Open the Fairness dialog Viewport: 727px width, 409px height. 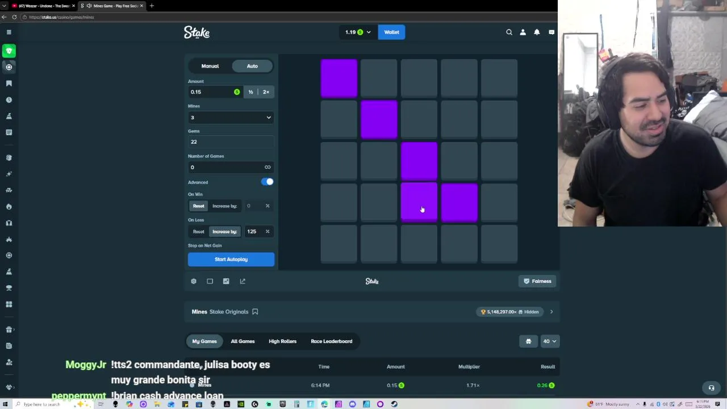[x=537, y=281]
